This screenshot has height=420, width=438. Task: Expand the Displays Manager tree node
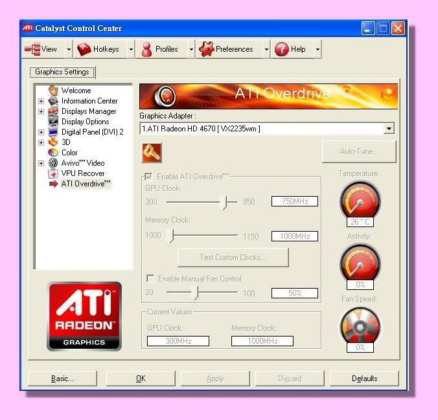pyautogui.click(x=41, y=111)
